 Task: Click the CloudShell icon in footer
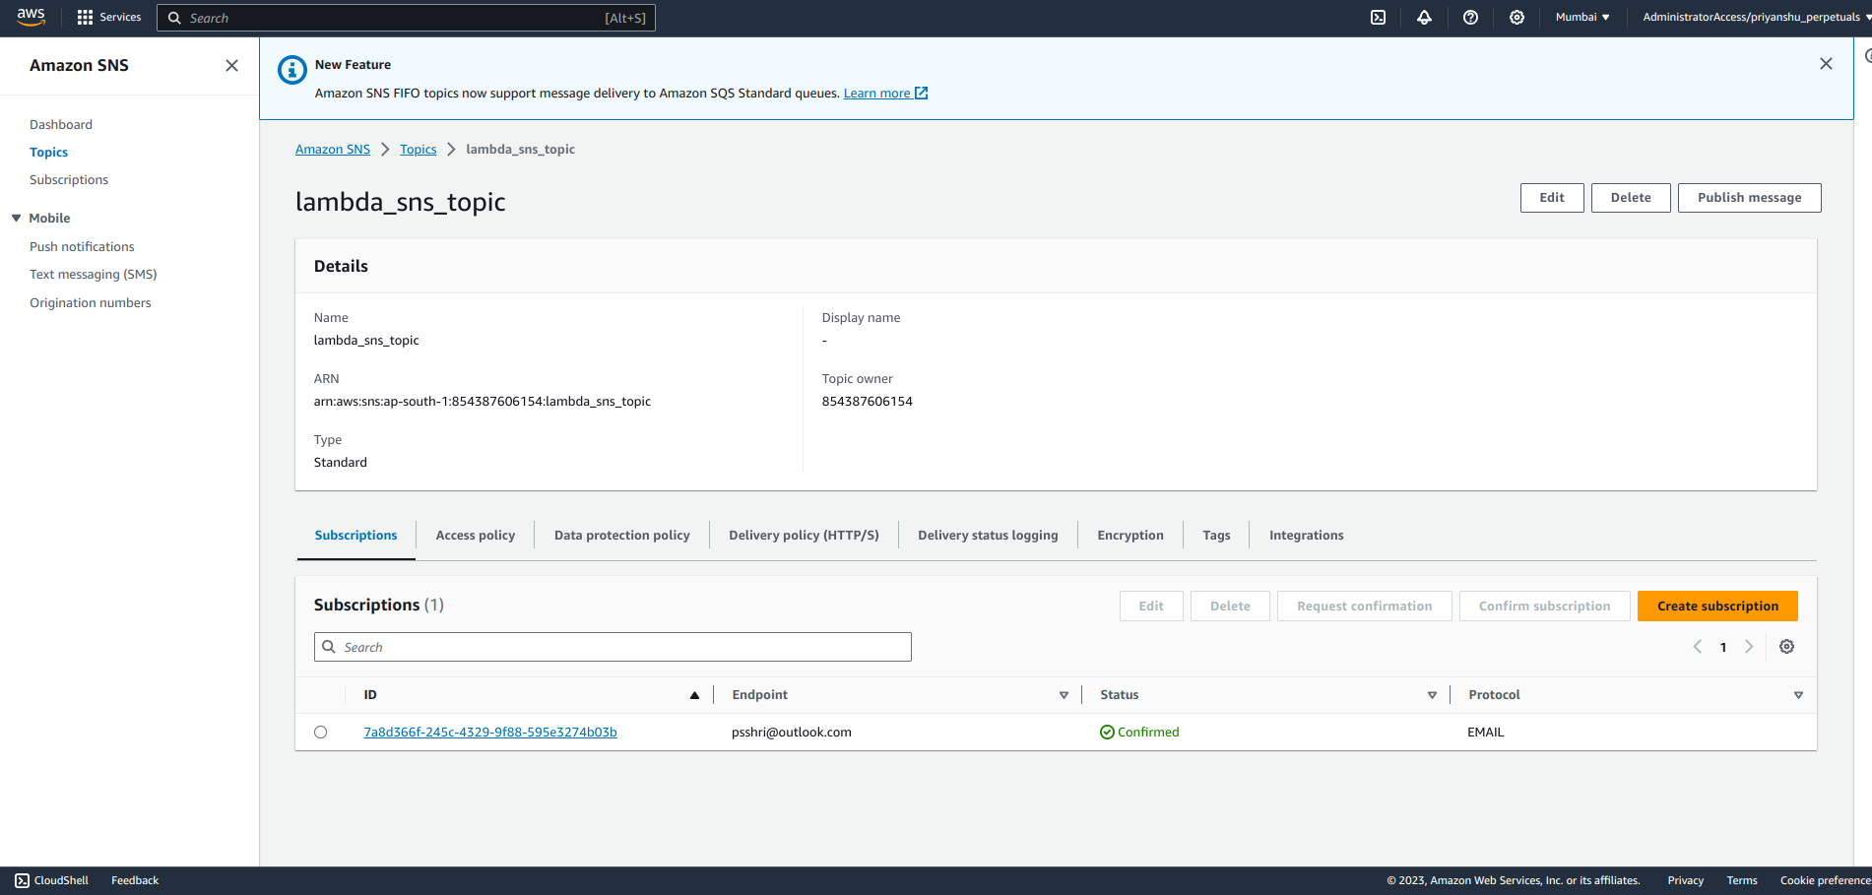(22, 880)
